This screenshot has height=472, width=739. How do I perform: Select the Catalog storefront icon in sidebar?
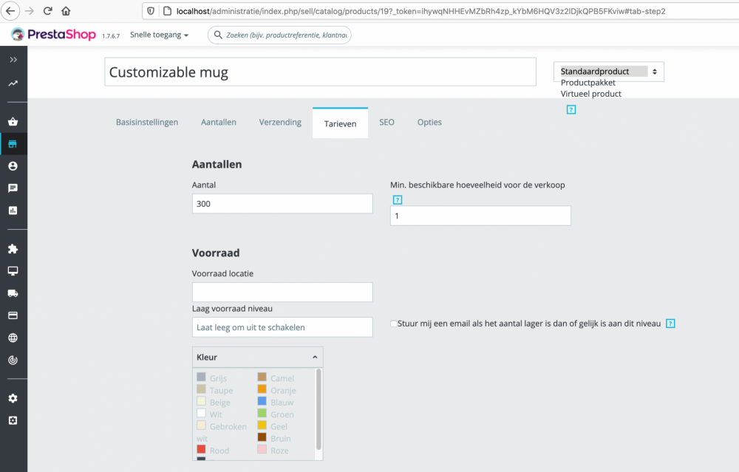13,143
